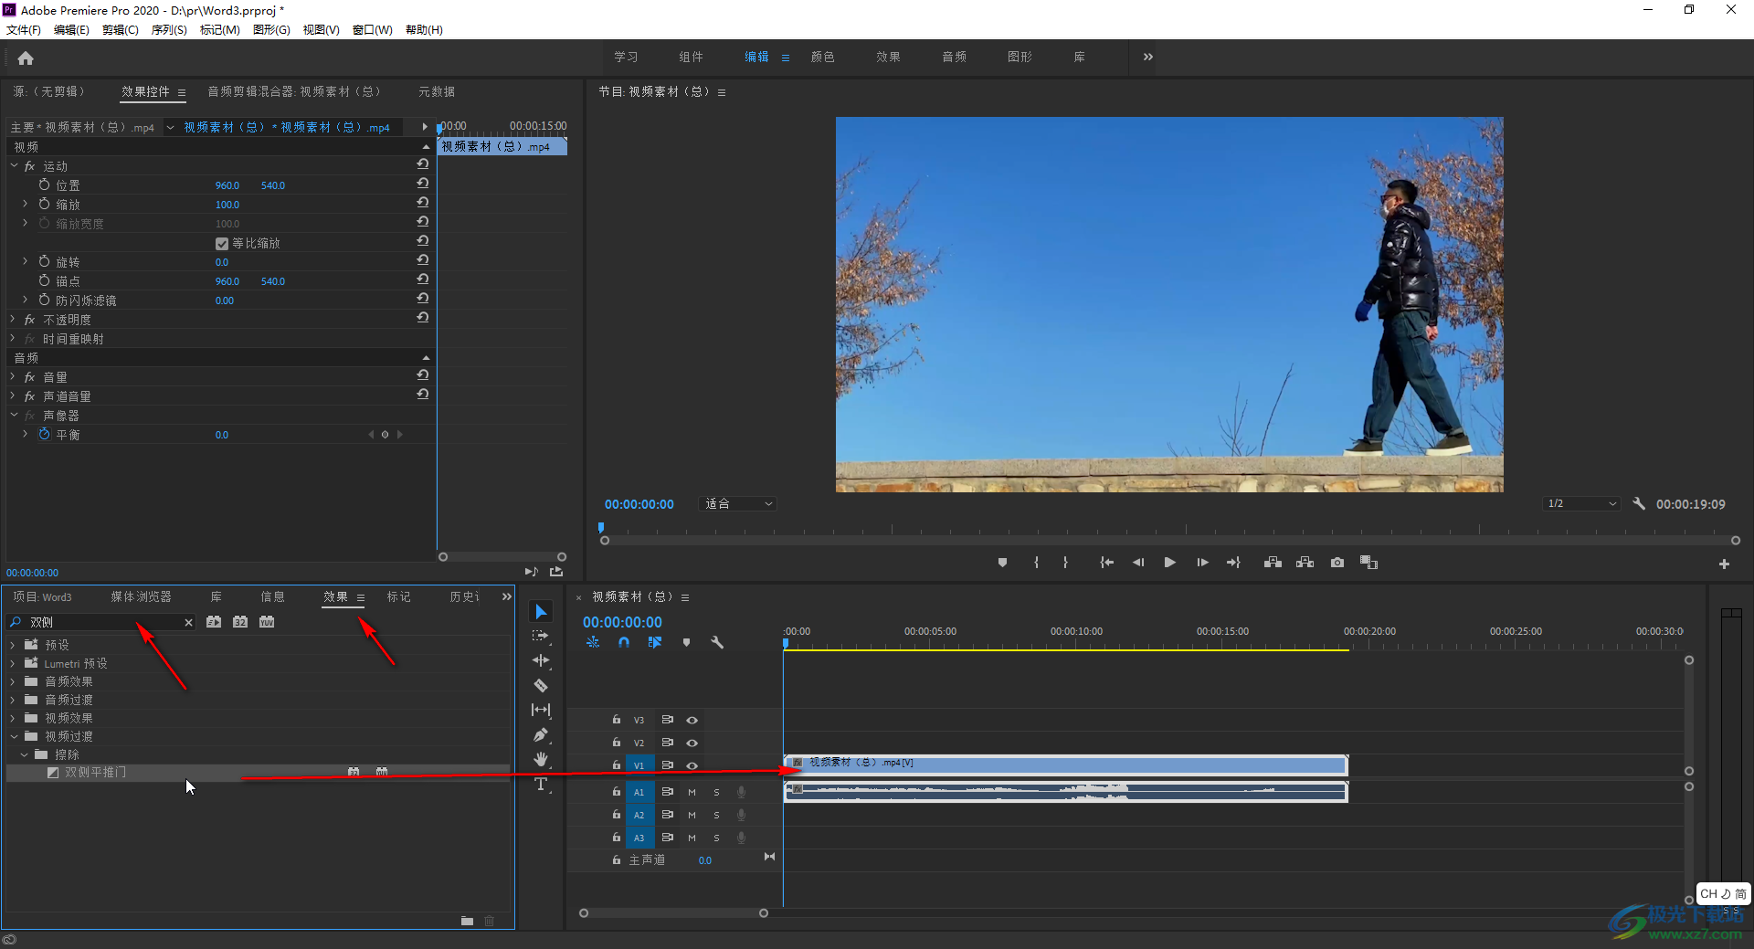This screenshot has height=949, width=1754.
Task: Select the video clip on V1 track
Action: click(1065, 764)
